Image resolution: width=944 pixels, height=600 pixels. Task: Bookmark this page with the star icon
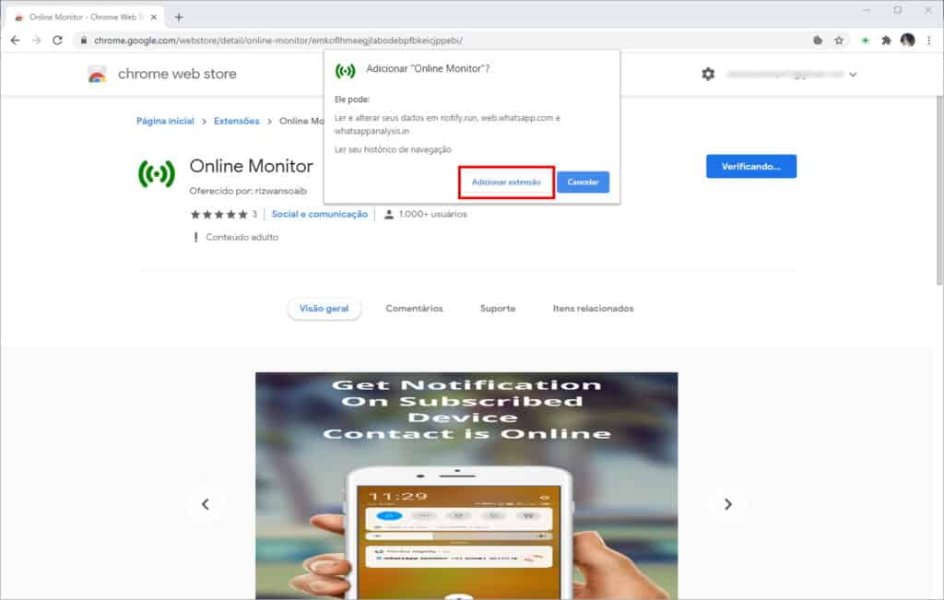[x=839, y=41]
